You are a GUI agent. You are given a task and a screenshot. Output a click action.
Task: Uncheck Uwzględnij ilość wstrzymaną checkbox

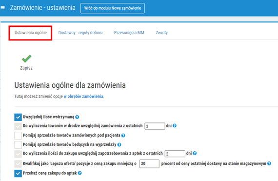point(18,117)
